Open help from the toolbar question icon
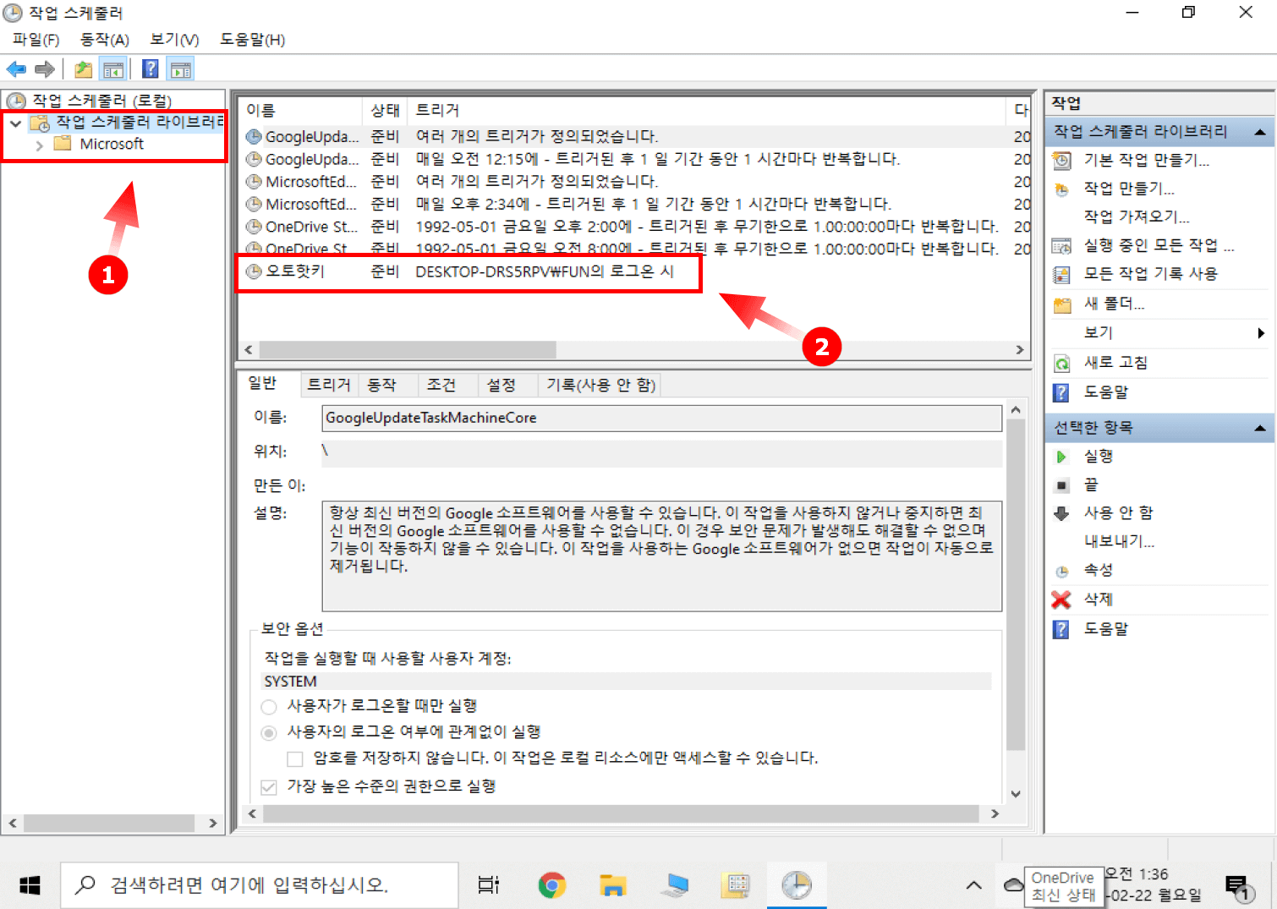This screenshot has height=909, width=1277. pos(151,69)
